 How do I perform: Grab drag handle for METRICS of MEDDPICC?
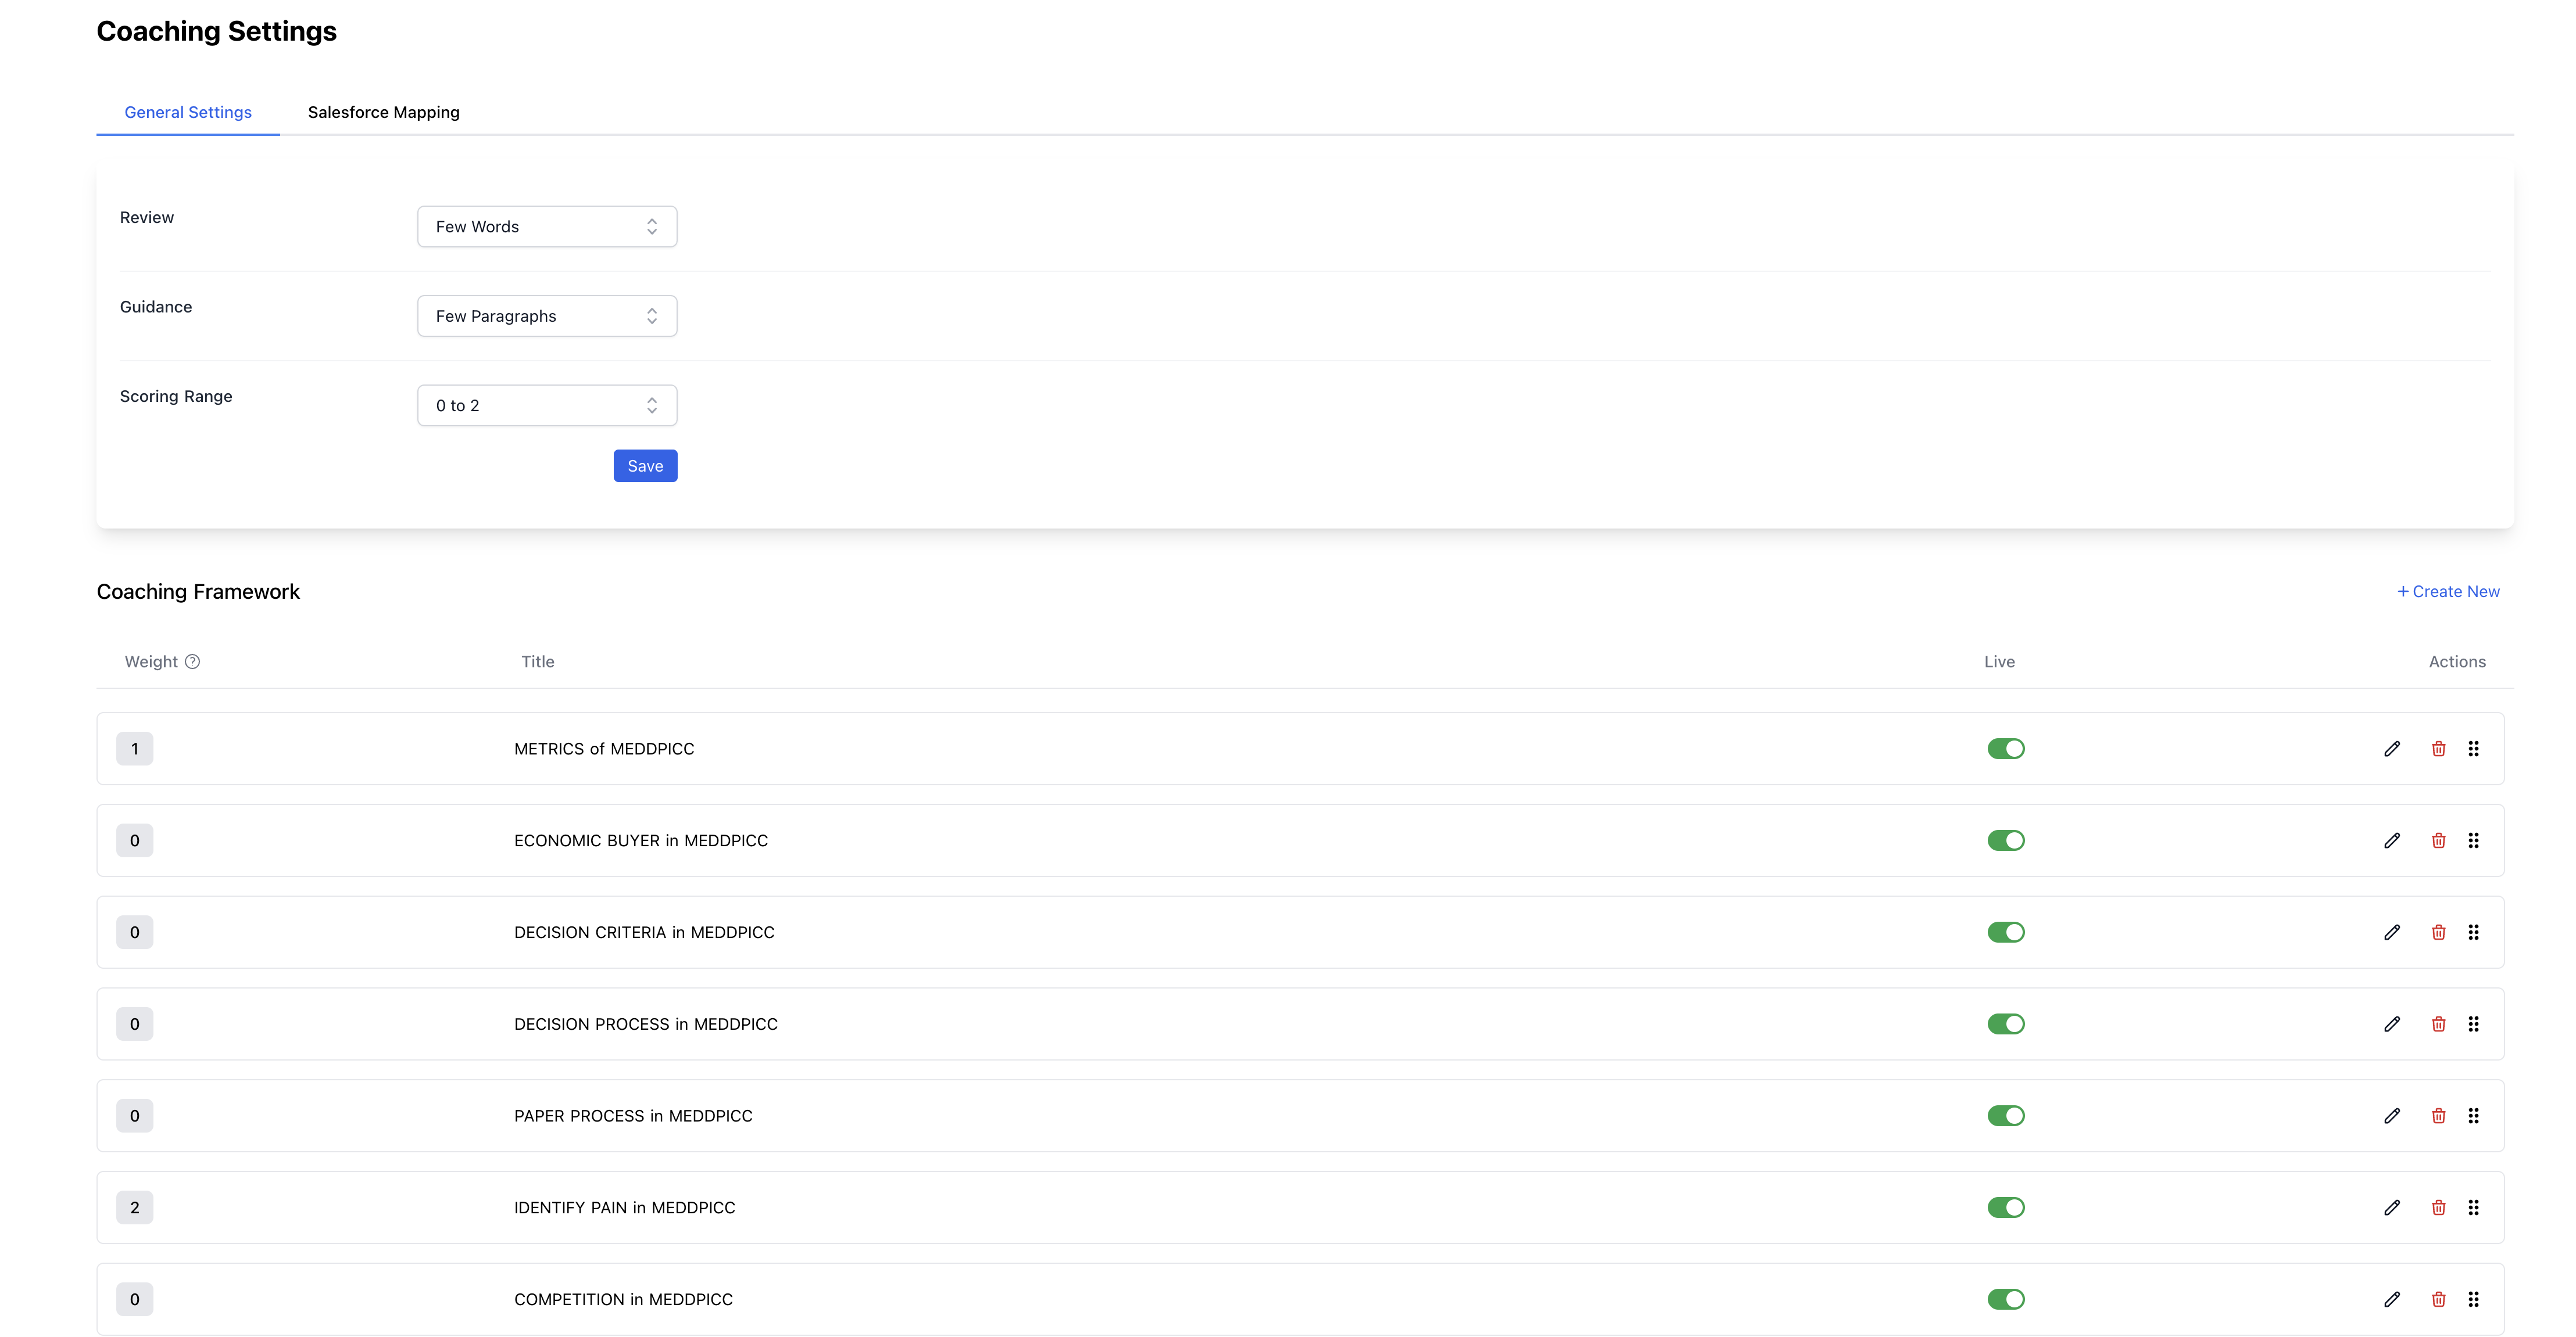pyautogui.click(x=2474, y=749)
